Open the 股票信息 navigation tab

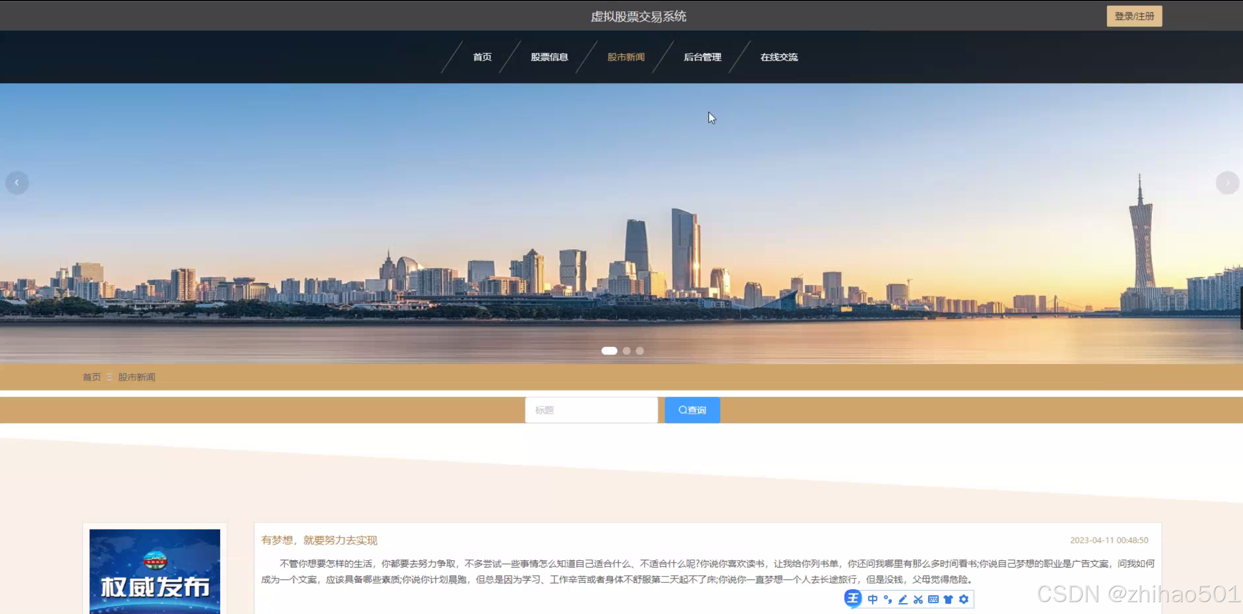[549, 57]
